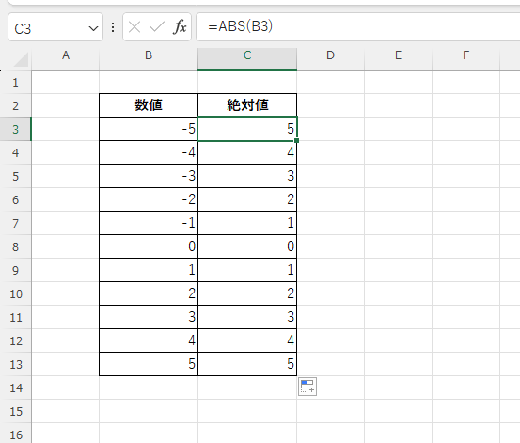
Task: Click the fill handle of cell C3
Action: pos(296,141)
